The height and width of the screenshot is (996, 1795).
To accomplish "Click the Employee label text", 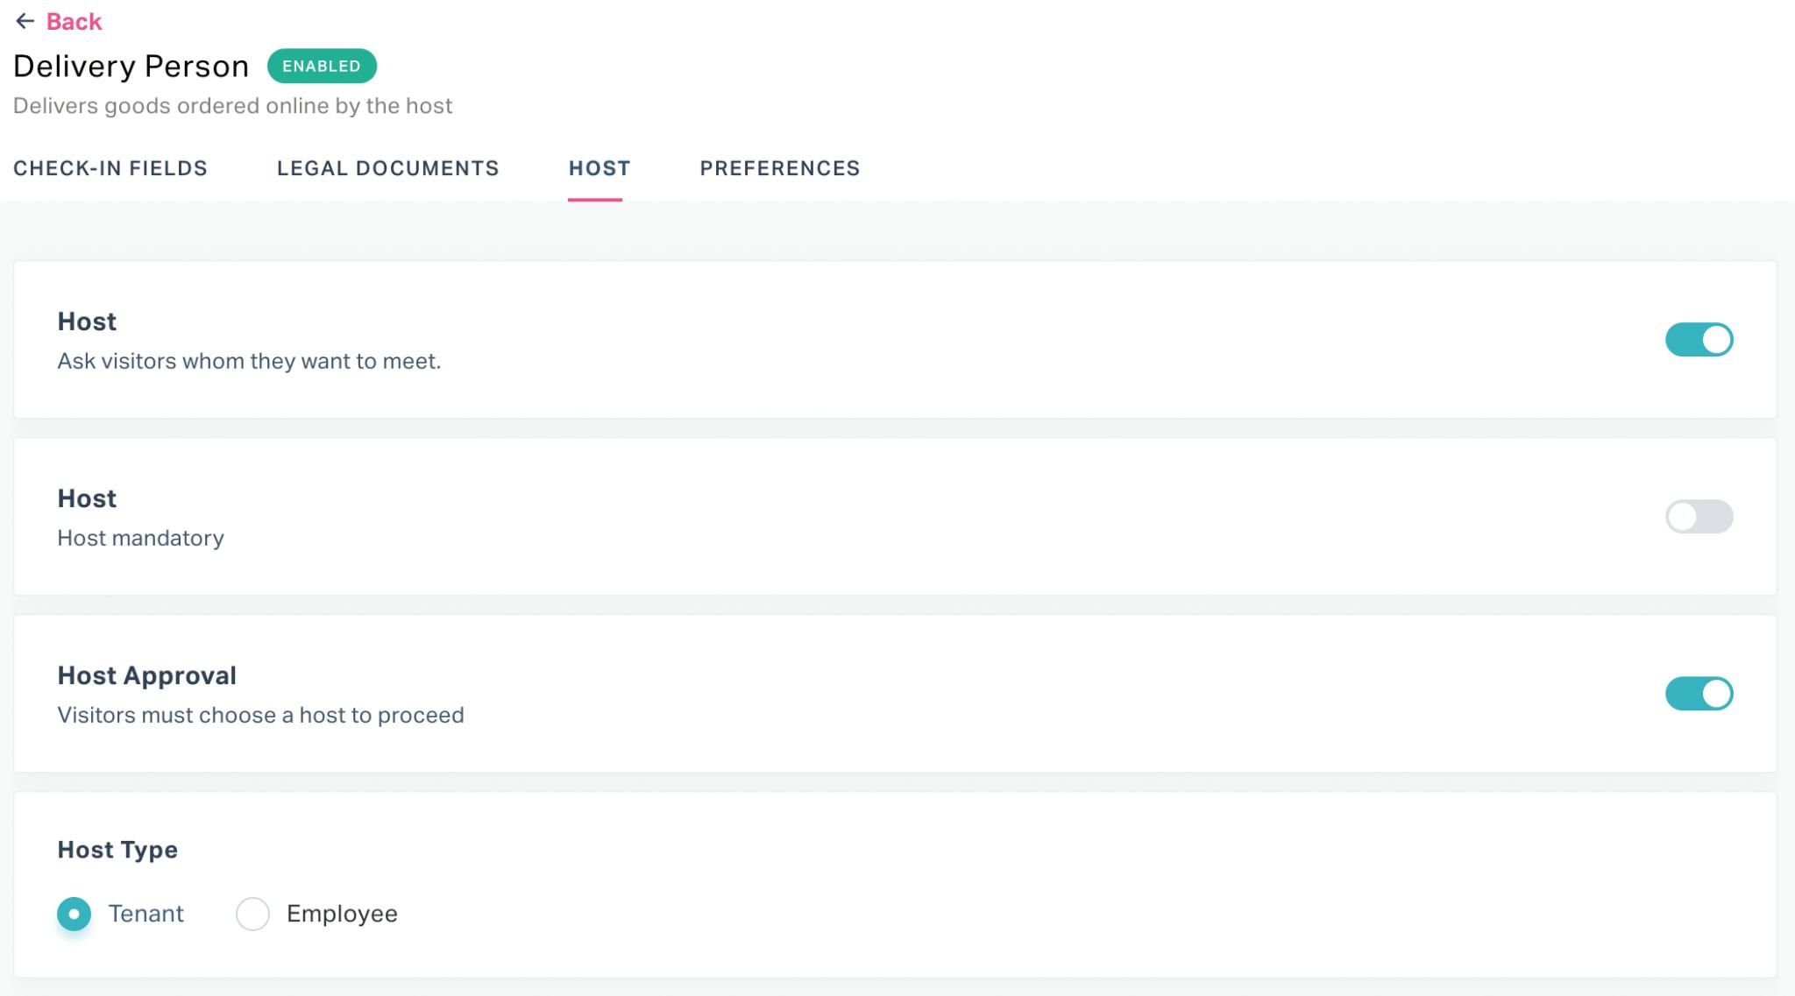I will [342, 914].
